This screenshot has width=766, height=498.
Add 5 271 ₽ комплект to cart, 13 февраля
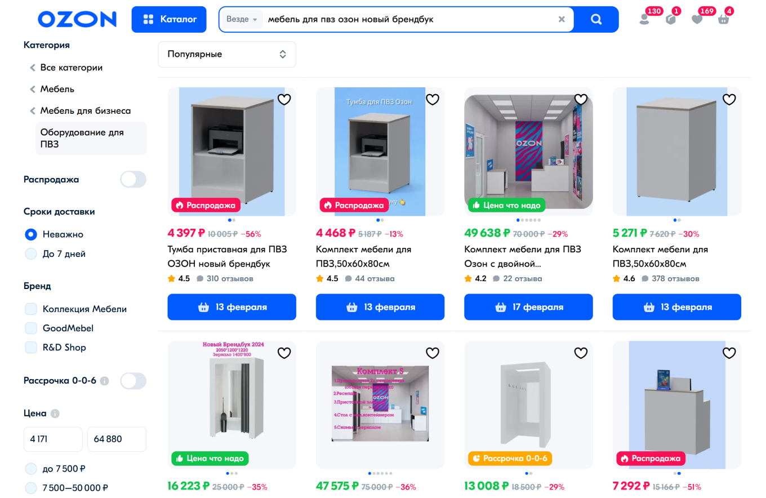tap(677, 307)
